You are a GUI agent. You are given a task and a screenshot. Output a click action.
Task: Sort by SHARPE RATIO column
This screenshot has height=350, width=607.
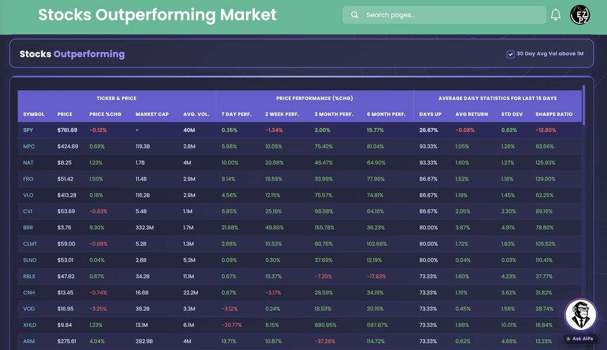554,114
